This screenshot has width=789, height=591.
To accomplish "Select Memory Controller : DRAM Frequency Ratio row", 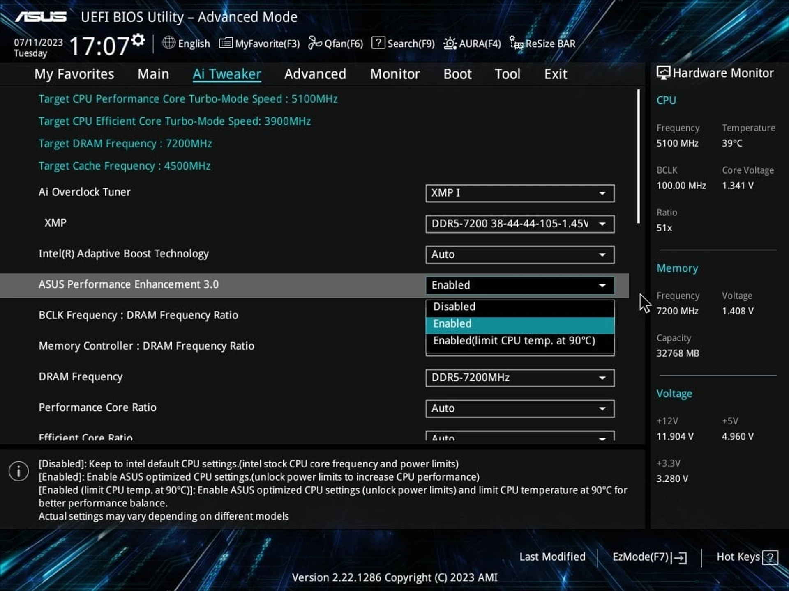I will point(147,346).
